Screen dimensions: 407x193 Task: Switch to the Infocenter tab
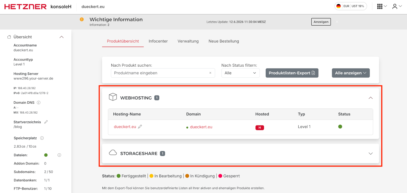coord(158,41)
